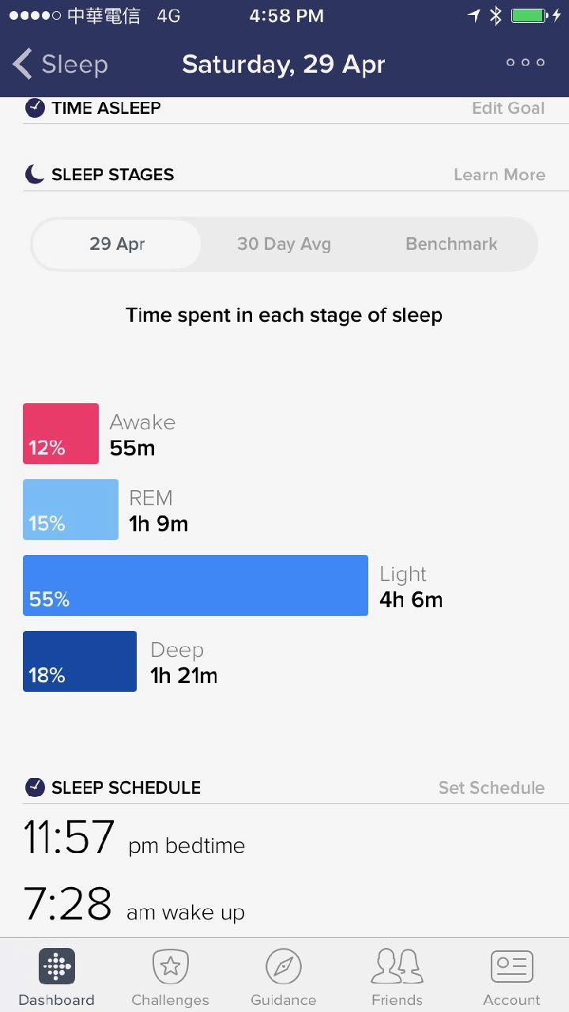Tap Learn More about sleep stages
This screenshot has width=569, height=1012.
[499, 175]
